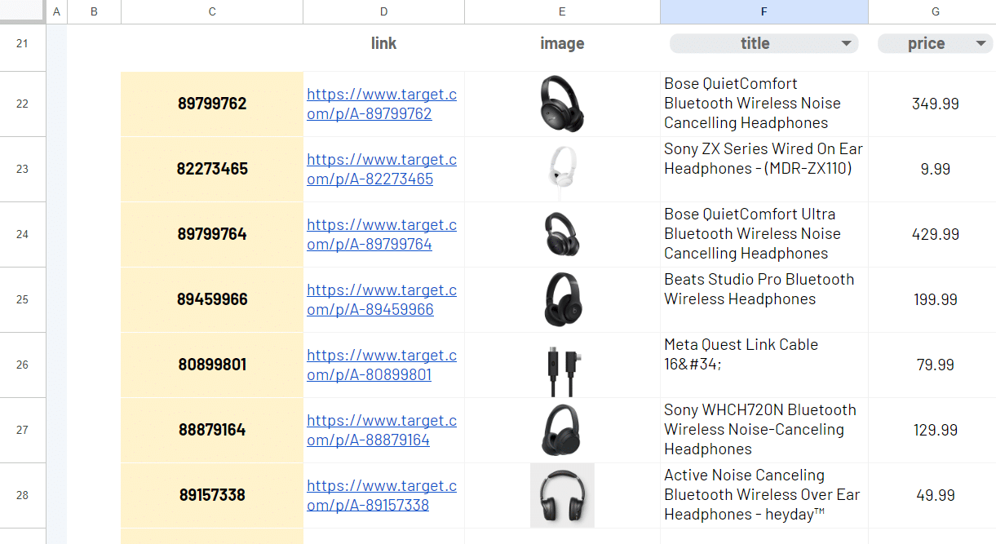
Task: Select row 22 header
Action: pos(22,104)
